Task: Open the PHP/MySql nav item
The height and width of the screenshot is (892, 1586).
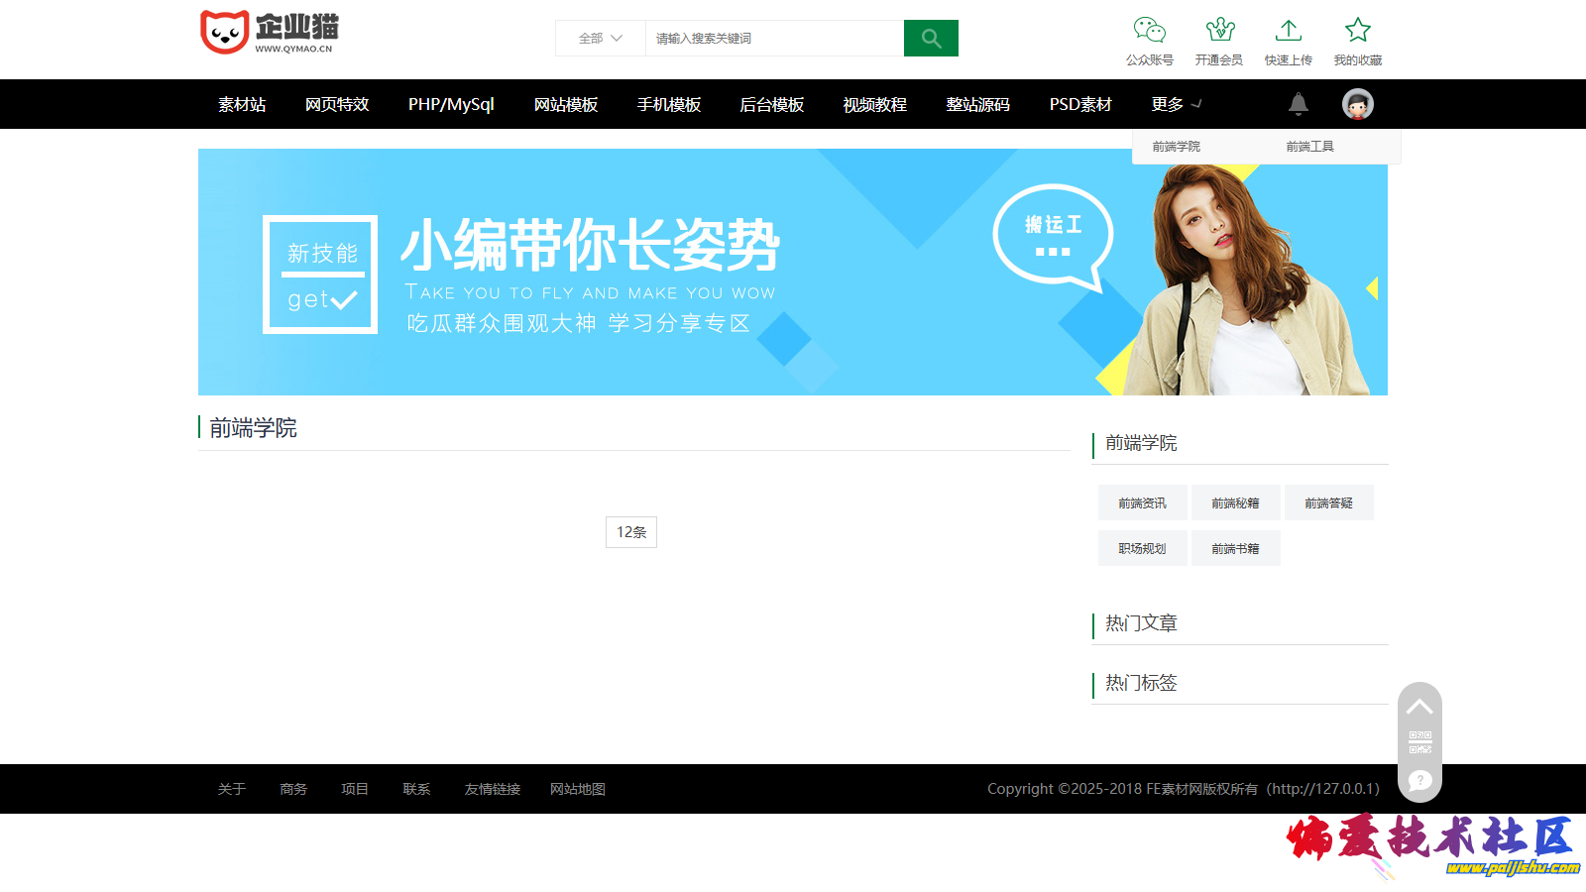Action: click(x=451, y=104)
